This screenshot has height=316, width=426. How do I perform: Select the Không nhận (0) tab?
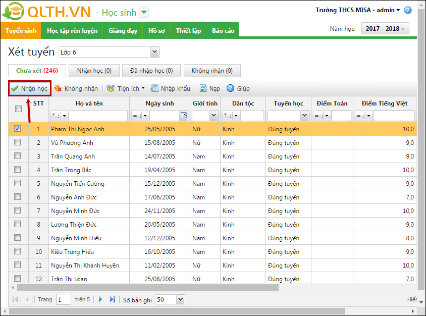(x=212, y=71)
